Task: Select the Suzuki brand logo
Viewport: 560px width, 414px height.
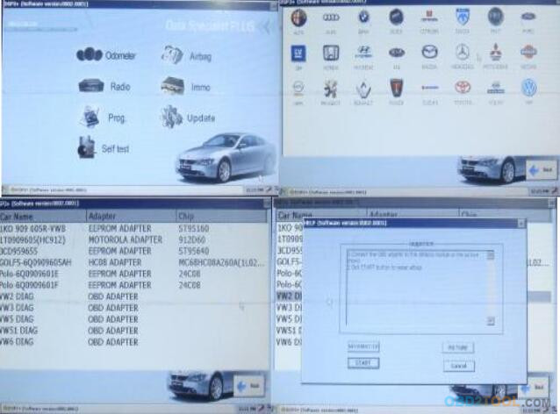Action: point(429,88)
